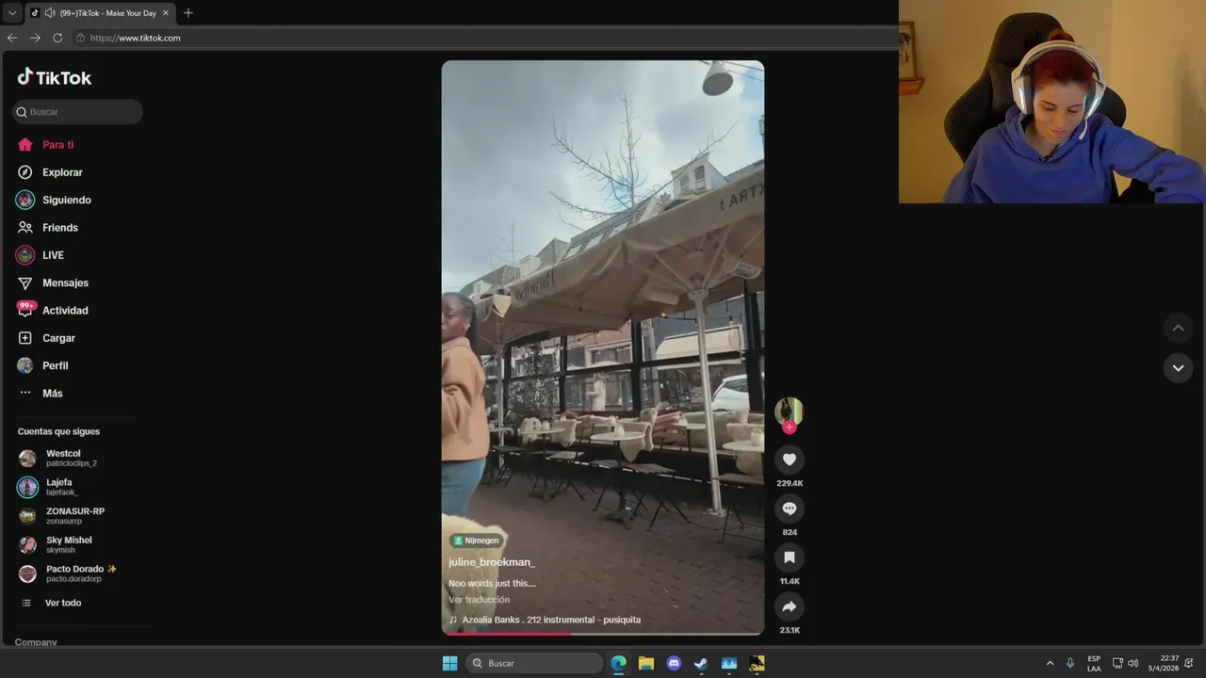
Task: Go forward with browser forward arrow
Action: (x=35, y=38)
